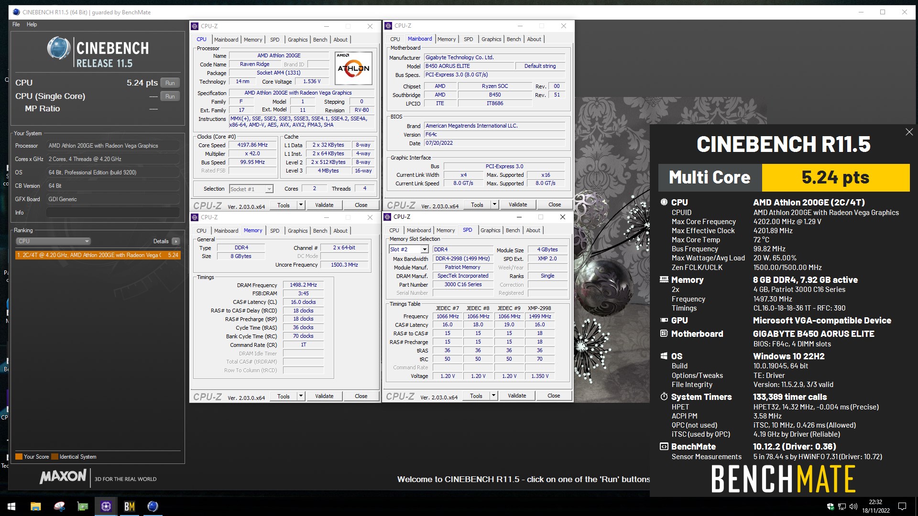Image resolution: width=918 pixels, height=516 pixels.
Task: Click the Uncore Frequency 1500.3 MHz value
Action: coord(344,265)
